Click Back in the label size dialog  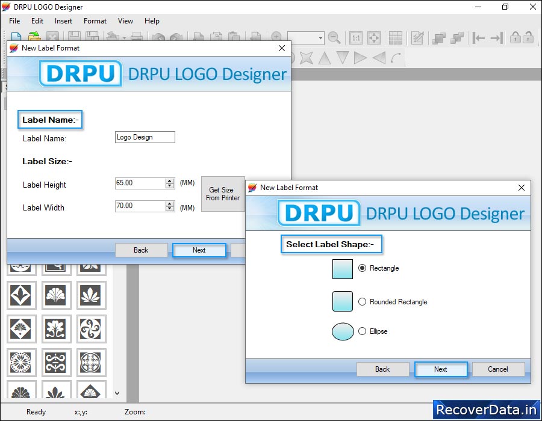[141, 250]
